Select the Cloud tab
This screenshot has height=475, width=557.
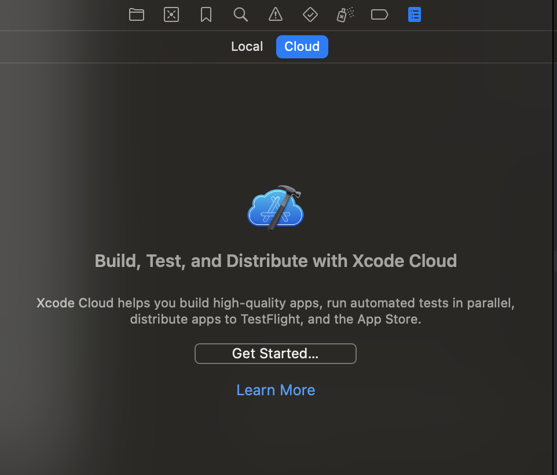pos(302,46)
